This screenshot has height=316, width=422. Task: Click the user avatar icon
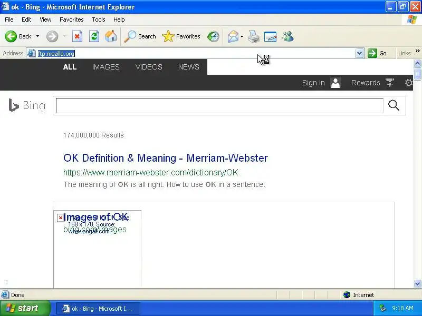[x=335, y=83]
